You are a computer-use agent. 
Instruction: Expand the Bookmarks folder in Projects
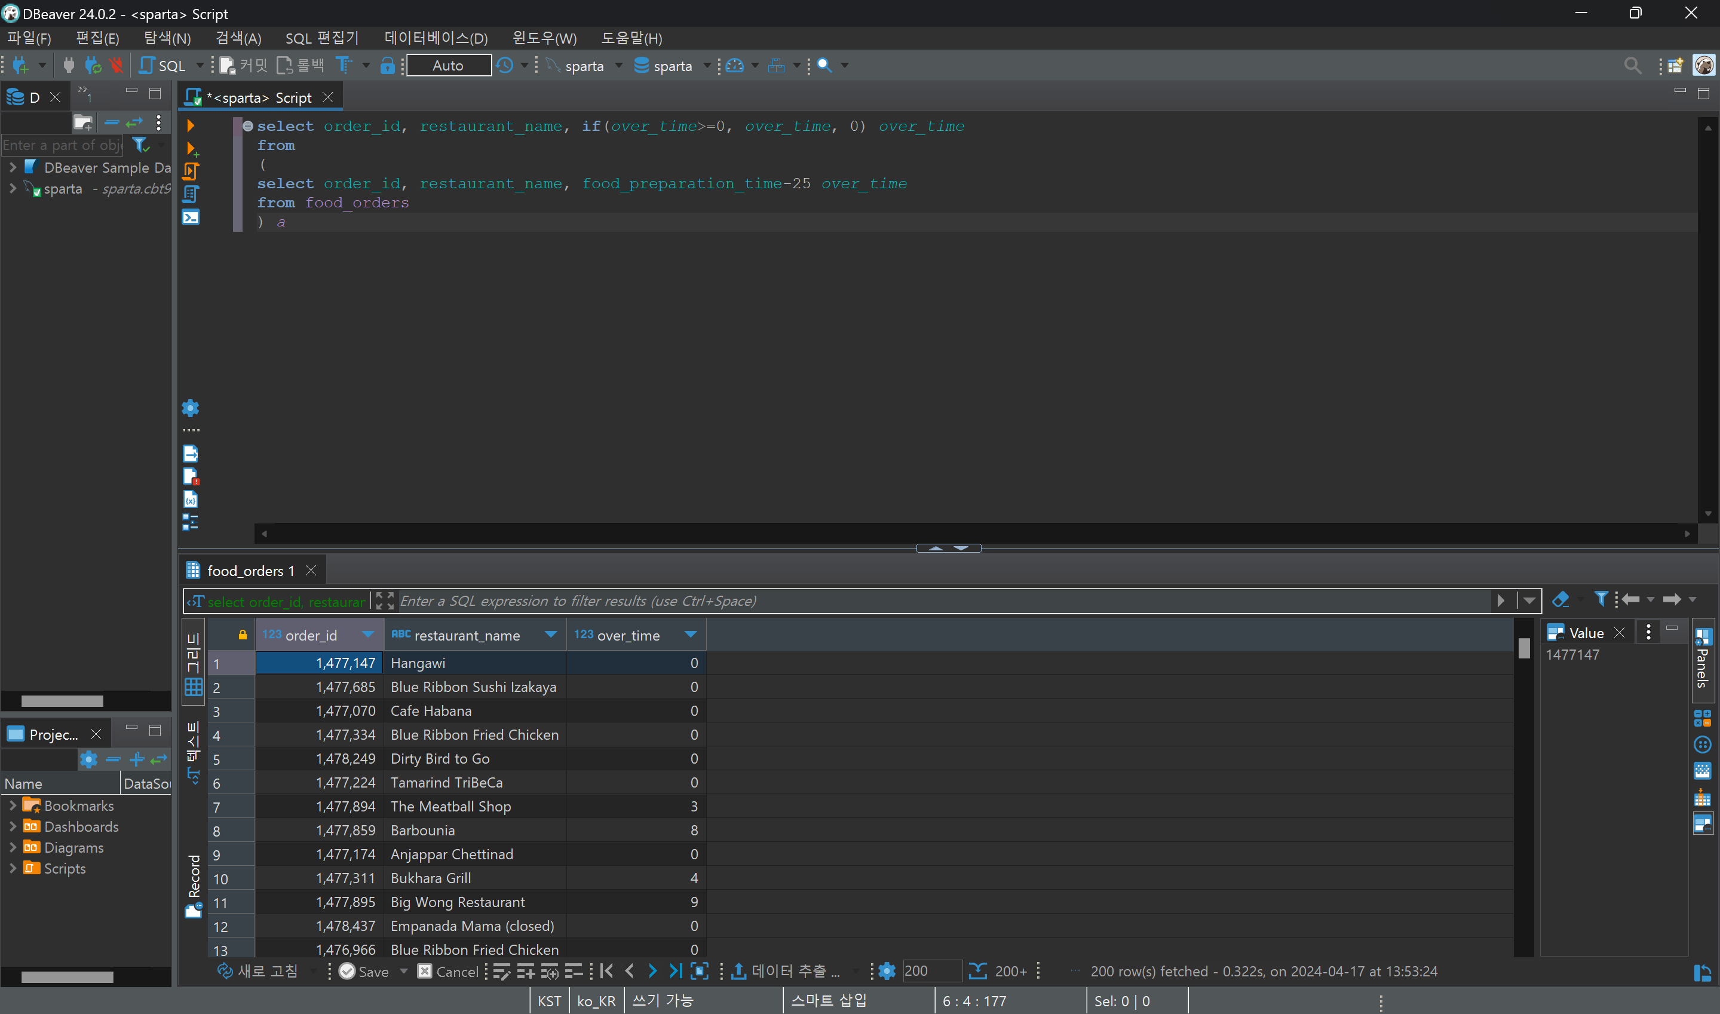13,805
